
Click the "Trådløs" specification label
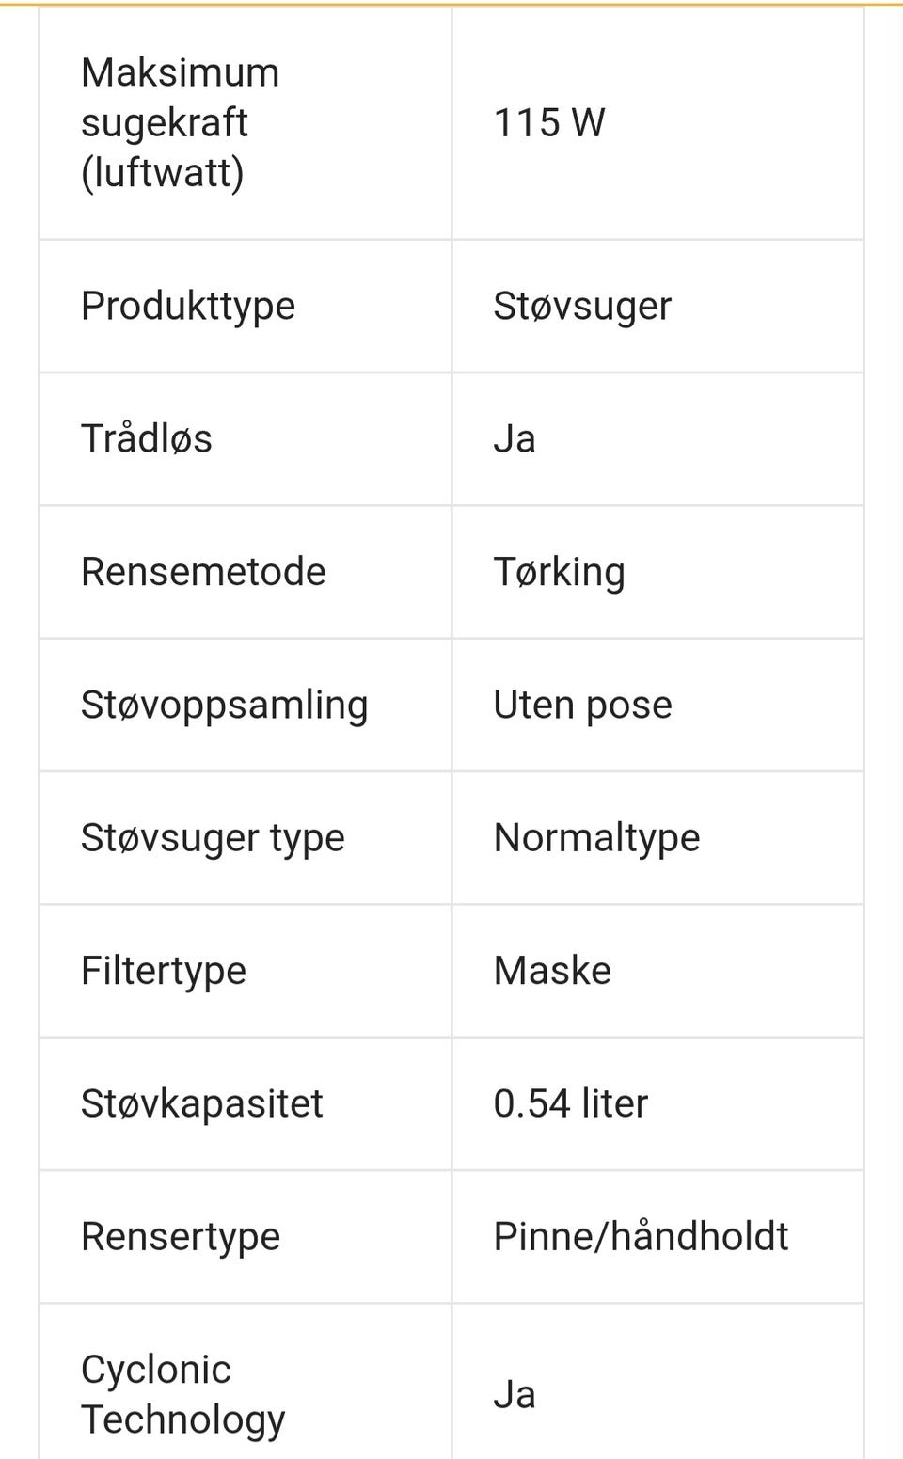pyautogui.click(x=147, y=439)
